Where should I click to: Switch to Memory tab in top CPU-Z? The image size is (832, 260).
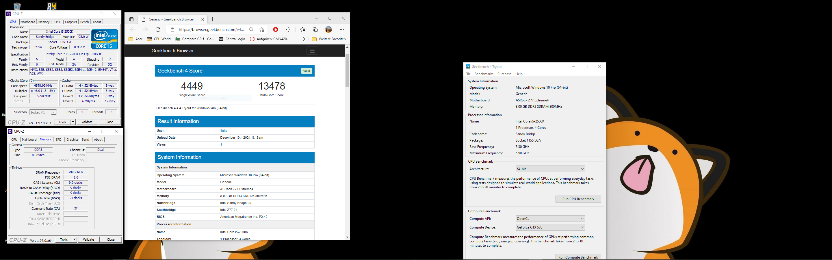point(44,22)
